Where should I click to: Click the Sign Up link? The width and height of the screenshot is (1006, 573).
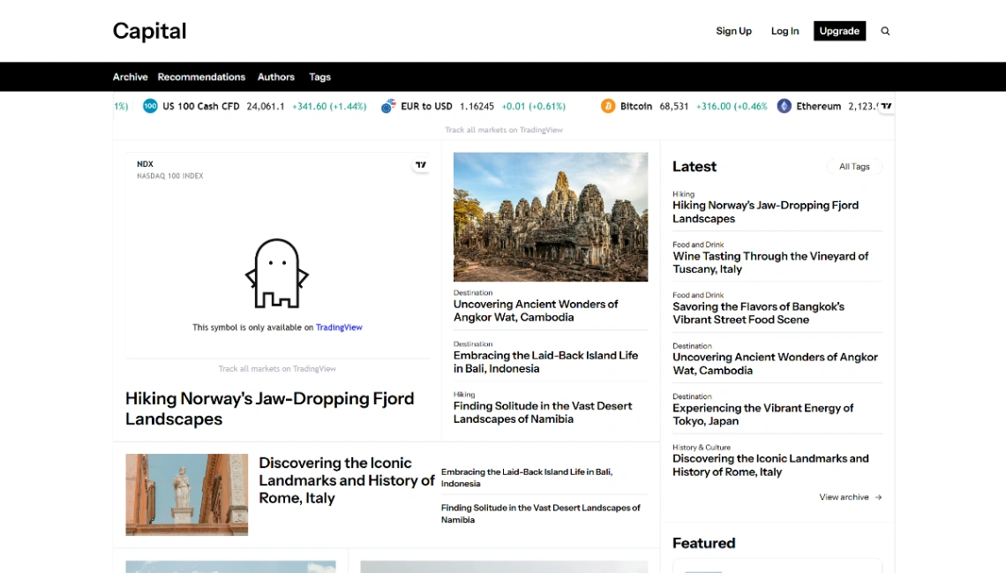[733, 31]
